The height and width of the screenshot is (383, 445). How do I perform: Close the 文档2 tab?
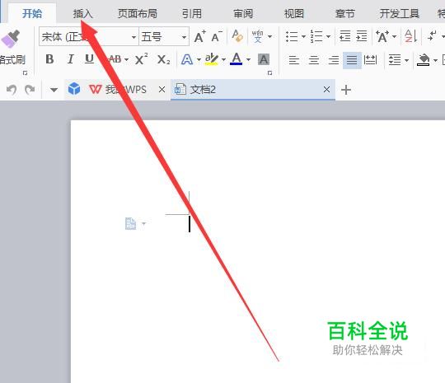tap(326, 90)
